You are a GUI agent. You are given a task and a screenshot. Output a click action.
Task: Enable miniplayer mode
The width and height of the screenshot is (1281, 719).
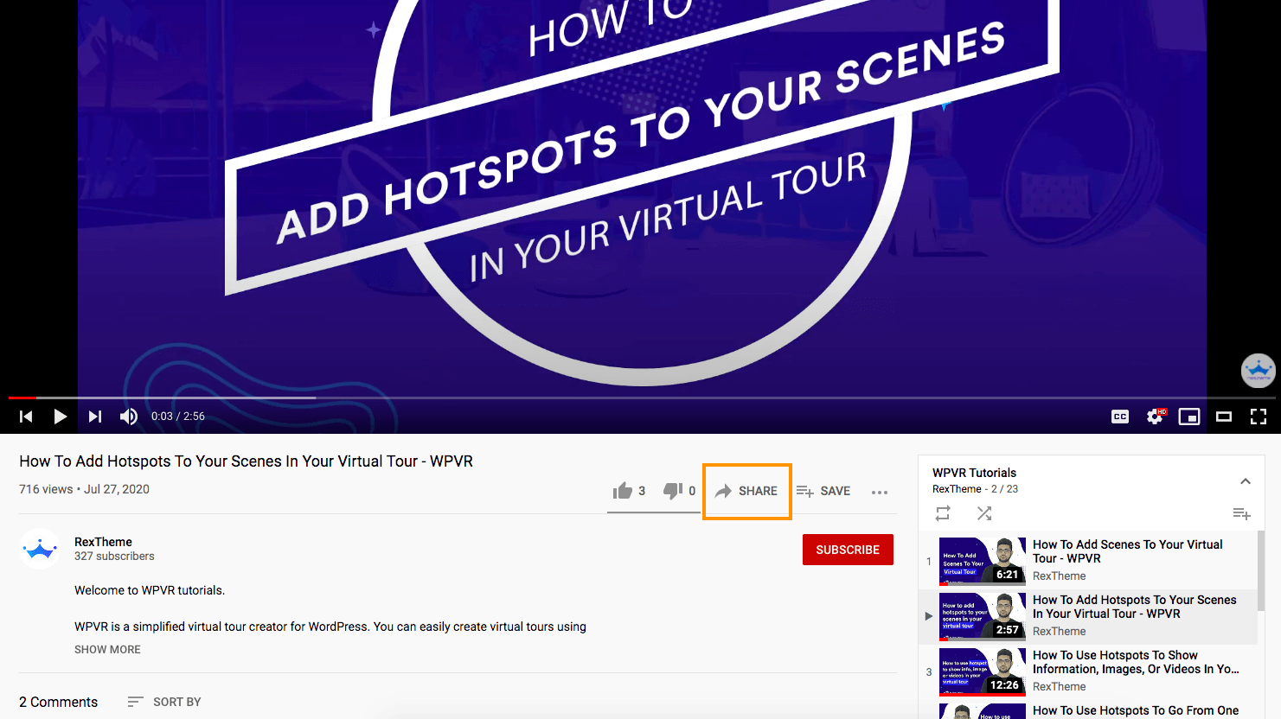point(1189,417)
